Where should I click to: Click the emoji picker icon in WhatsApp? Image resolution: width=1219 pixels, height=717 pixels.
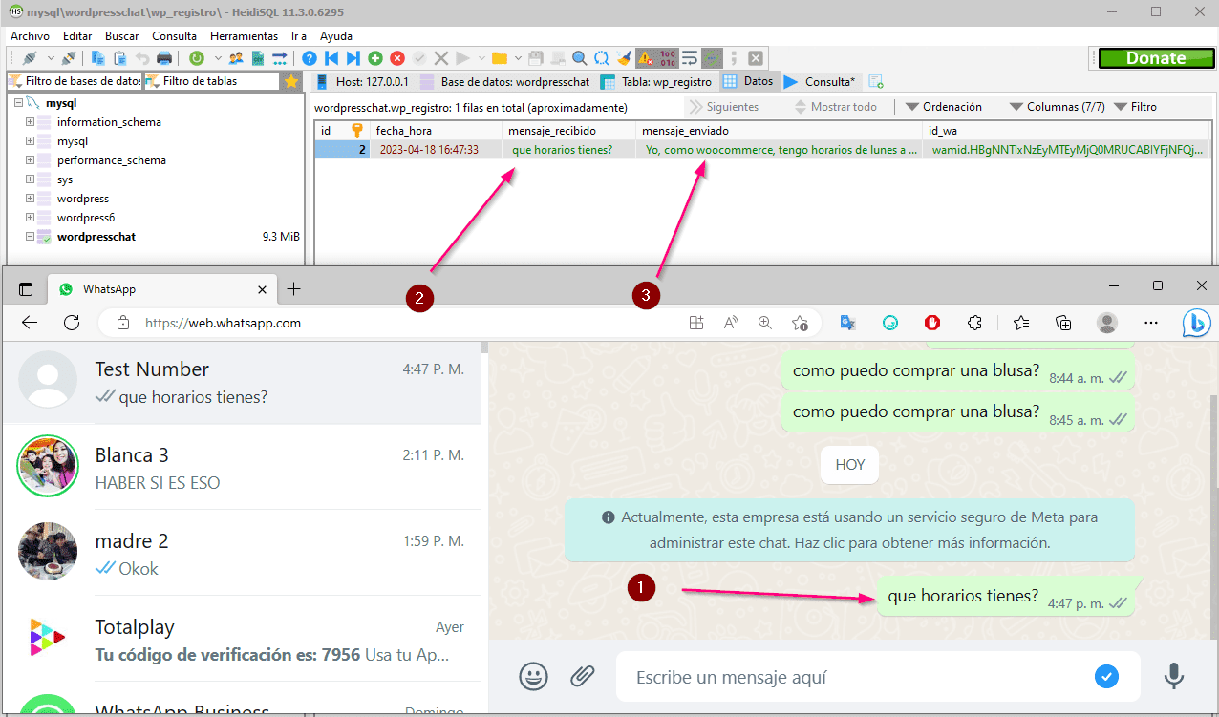(x=533, y=677)
